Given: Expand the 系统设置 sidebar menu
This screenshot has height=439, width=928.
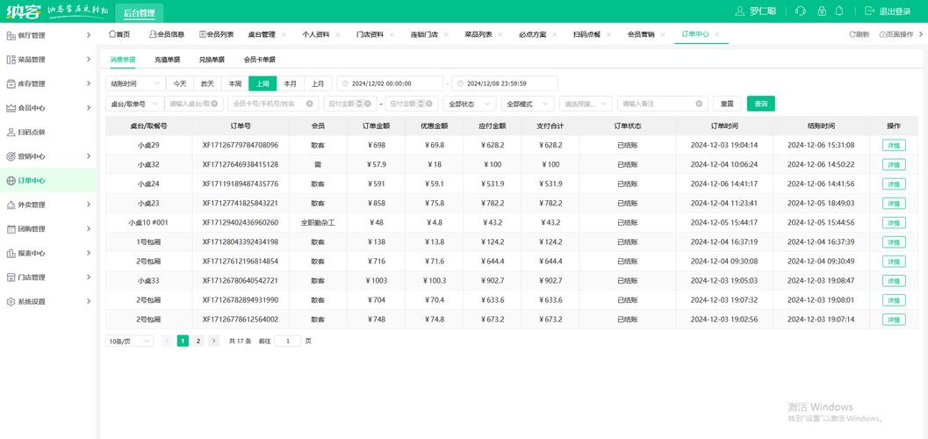Looking at the screenshot, I should tap(88, 302).
